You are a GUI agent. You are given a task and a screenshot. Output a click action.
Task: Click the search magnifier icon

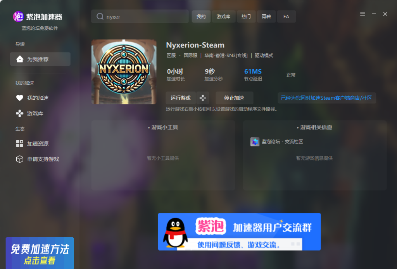click(100, 16)
